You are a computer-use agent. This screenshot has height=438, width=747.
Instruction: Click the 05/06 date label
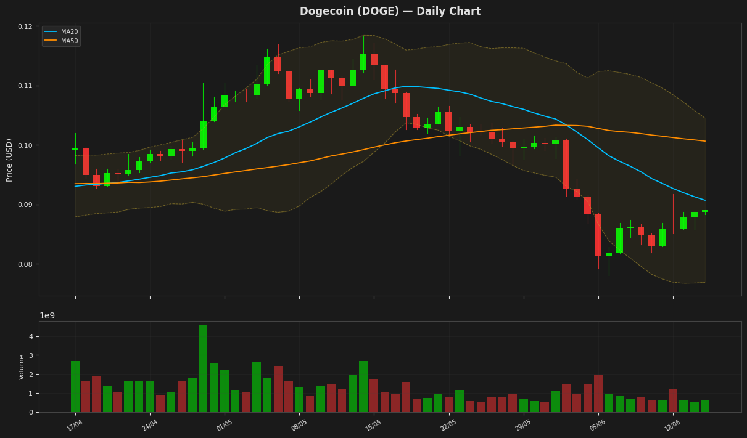pos(598,425)
